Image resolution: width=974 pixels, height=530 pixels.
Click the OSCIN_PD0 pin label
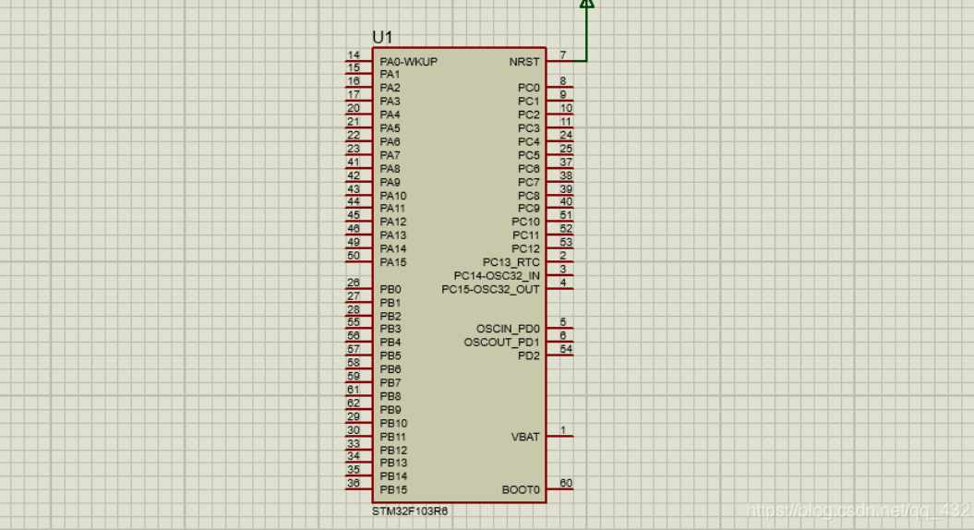click(508, 329)
